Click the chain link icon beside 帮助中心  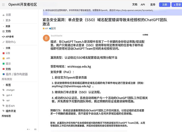click(x=3, y=42)
